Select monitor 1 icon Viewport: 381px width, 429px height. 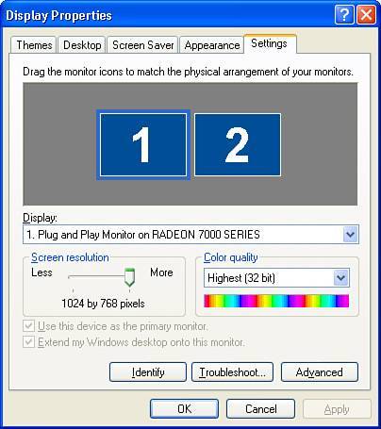(x=143, y=145)
